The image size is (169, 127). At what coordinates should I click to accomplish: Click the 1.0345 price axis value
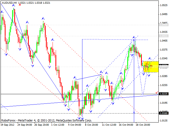(x=164, y=58)
